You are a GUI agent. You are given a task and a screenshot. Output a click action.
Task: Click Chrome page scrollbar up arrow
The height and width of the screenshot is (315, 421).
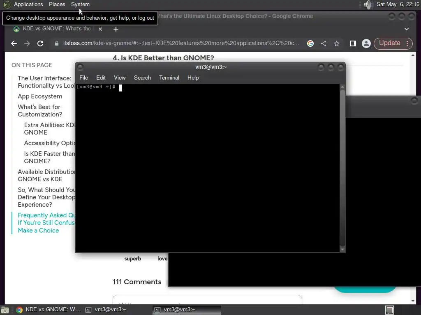(413, 55)
